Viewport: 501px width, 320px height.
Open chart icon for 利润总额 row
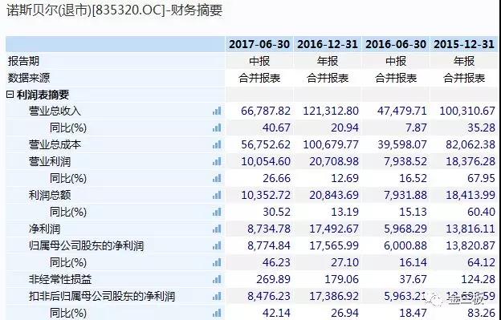point(217,195)
